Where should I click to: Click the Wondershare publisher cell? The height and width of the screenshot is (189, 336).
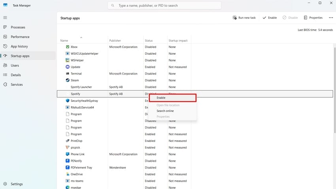coord(117,167)
